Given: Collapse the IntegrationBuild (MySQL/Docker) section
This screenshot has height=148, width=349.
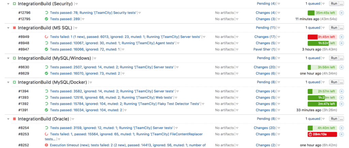Looking at the screenshot, I should pyautogui.click(x=8, y=82).
